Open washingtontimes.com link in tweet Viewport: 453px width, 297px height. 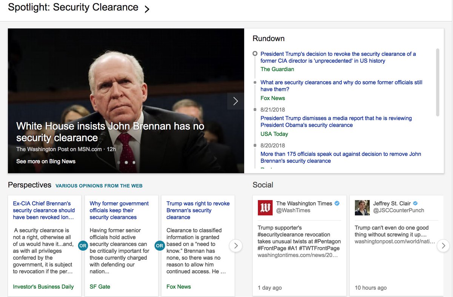[x=298, y=255]
